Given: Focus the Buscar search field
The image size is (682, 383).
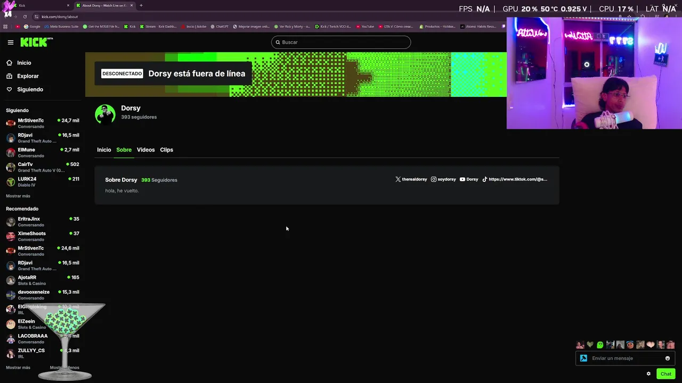Looking at the screenshot, I should point(341,42).
